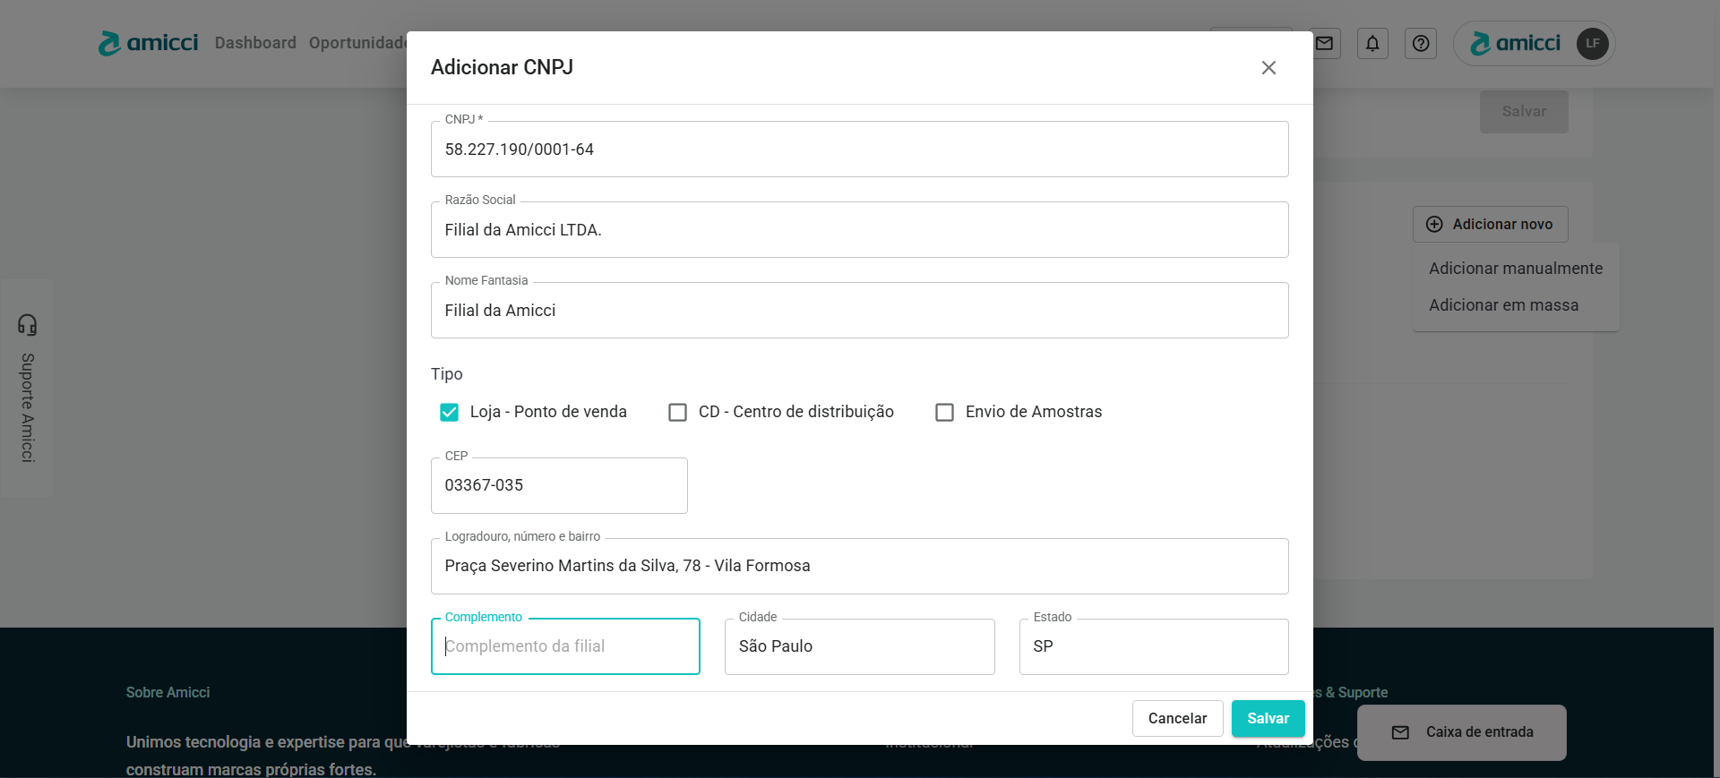Click the plus icon on Adicionar novo

(x=1434, y=225)
